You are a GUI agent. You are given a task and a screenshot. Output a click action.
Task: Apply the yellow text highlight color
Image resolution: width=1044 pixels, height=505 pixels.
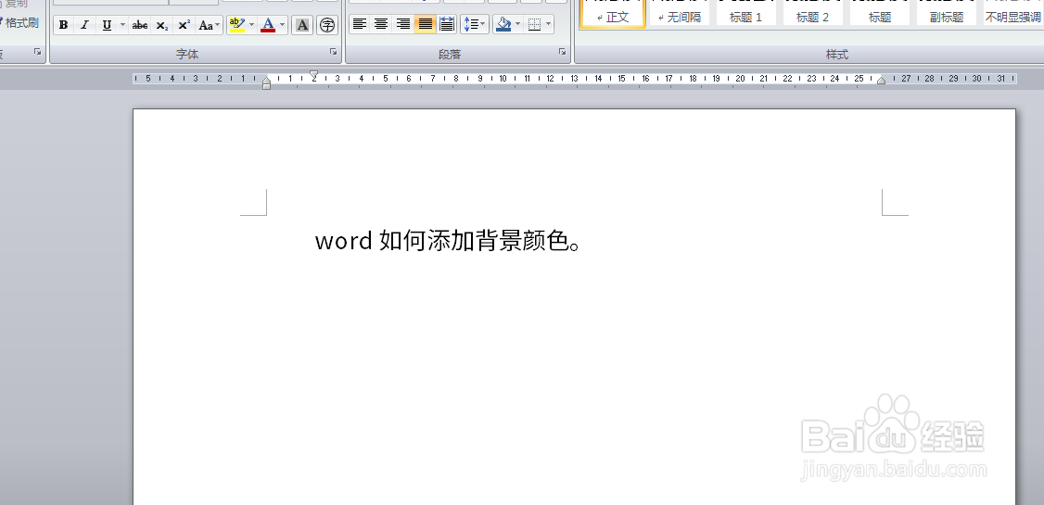coord(237,25)
